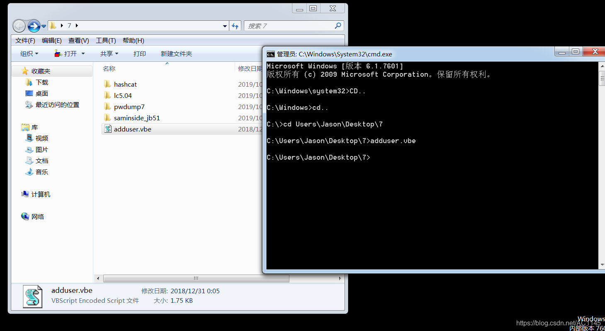The image size is (605, 331).
Task: Sort by the 修改日期 column header
Action: point(250,68)
